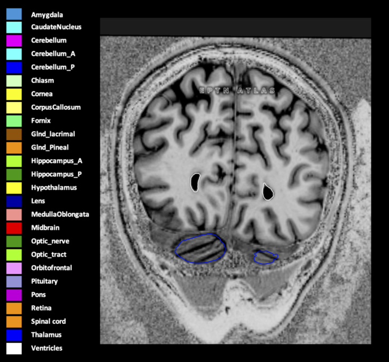Click the brown Glnd_lacrimal swatch
Image resolution: width=389 pixels, height=362 pixels.
pyautogui.click(x=14, y=134)
